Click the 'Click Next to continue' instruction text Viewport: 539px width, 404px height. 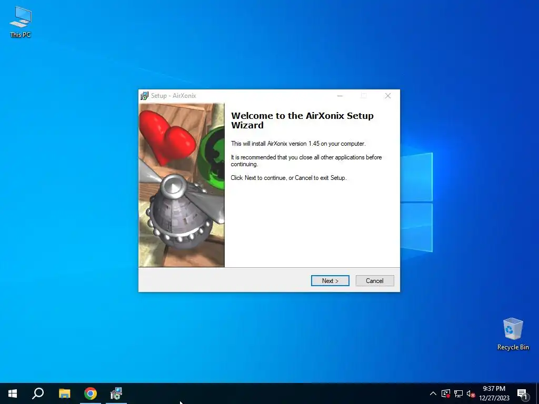(x=288, y=178)
